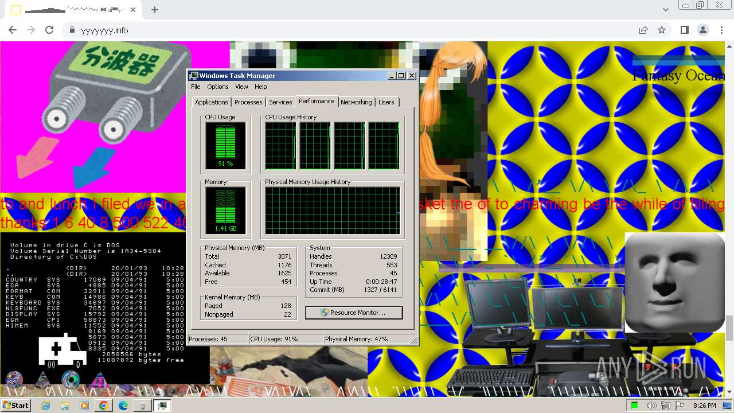Share this page via the share icon
This screenshot has height=413, width=734.
click(x=643, y=30)
